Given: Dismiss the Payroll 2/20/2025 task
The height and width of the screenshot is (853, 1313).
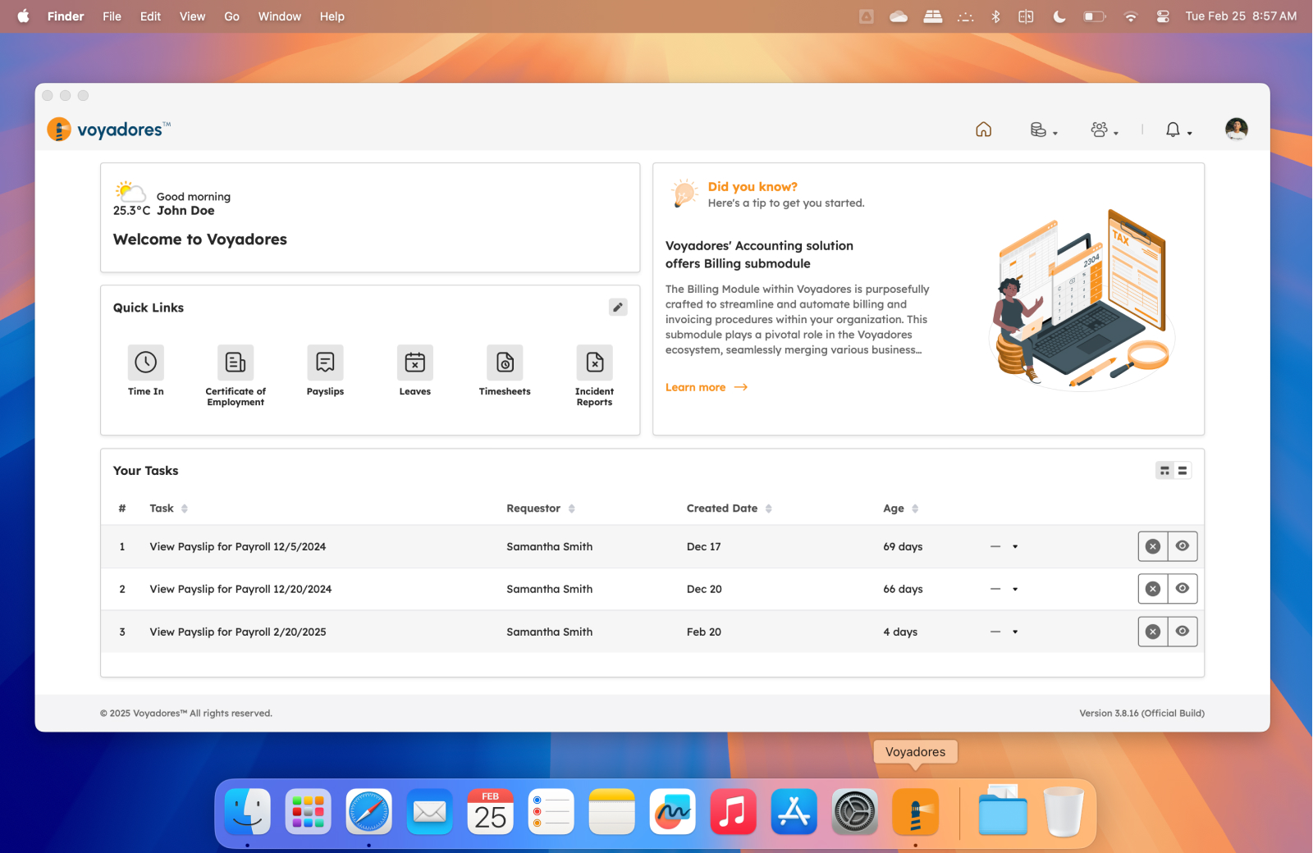Looking at the screenshot, I should pos(1153,632).
